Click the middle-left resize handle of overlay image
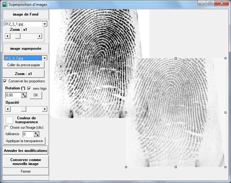 click(x=126, y=113)
